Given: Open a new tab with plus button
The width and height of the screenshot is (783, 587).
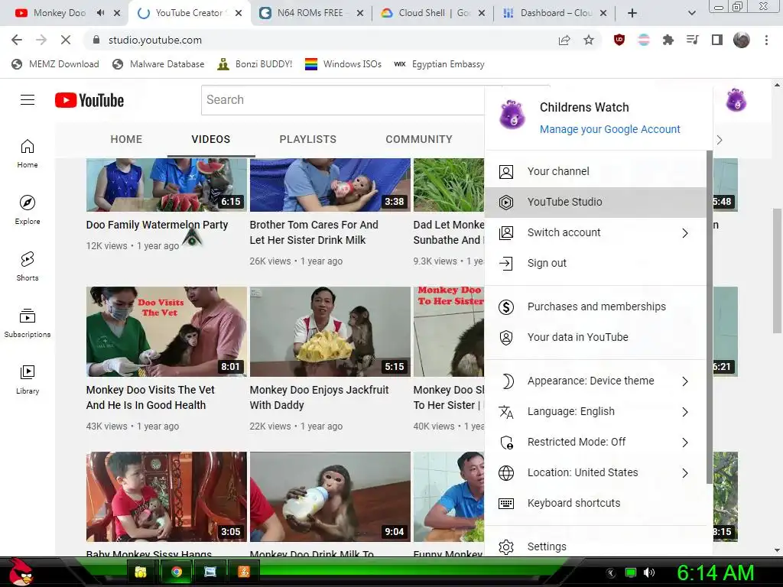Looking at the screenshot, I should point(632,13).
